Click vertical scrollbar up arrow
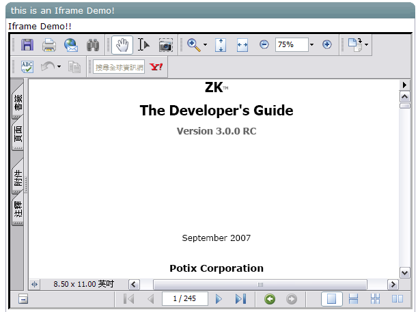 [x=404, y=96]
